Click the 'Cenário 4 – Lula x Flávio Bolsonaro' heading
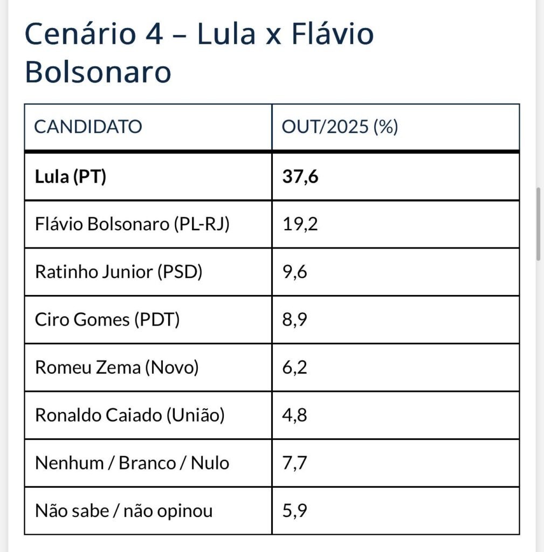Image resolution: width=544 pixels, height=552 pixels. point(199,53)
